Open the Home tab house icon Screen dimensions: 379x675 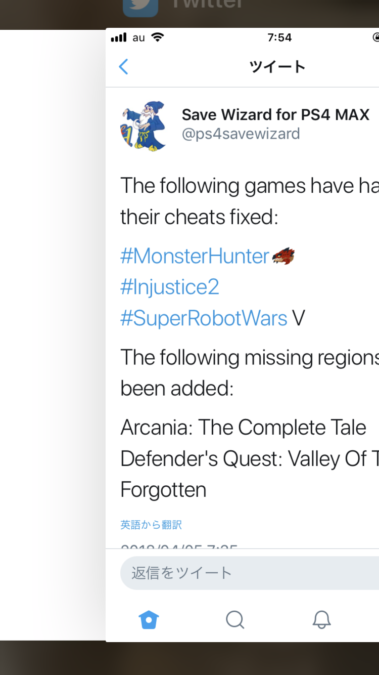click(149, 619)
